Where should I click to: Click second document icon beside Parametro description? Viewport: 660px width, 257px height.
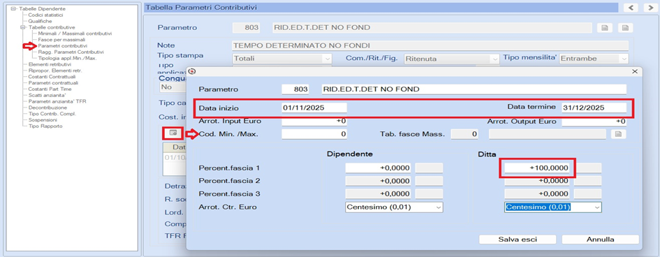[626, 28]
